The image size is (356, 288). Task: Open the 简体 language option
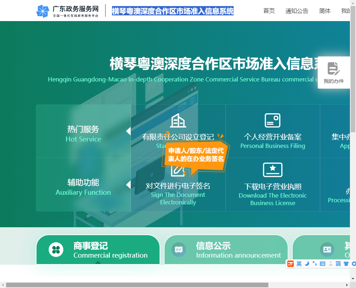(325, 11)
